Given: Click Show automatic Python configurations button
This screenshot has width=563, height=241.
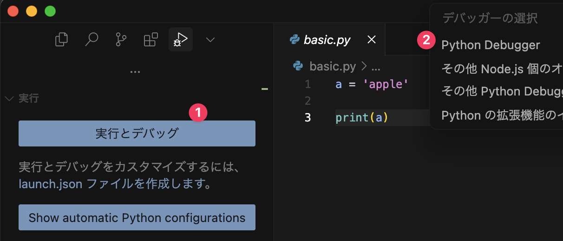Looking at the screenshot, I should point(137,217).
